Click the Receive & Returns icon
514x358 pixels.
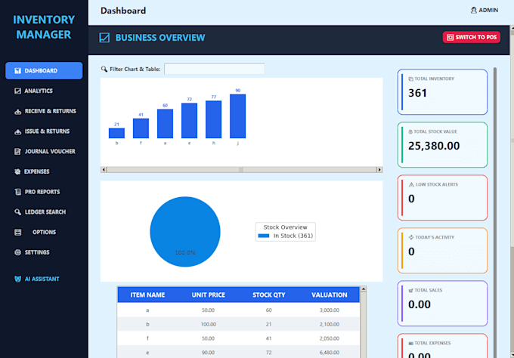click(x=17, y=111)
